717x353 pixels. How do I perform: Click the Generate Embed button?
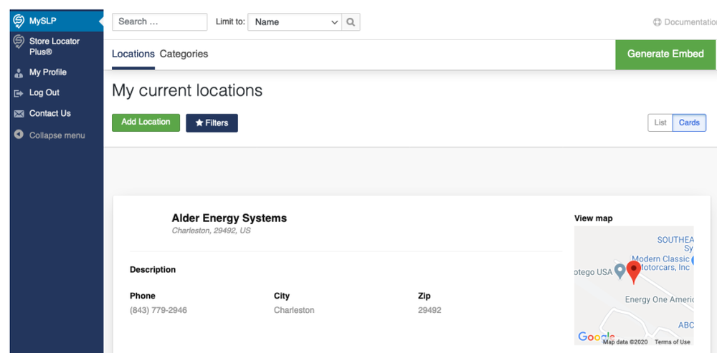(665, 54)
